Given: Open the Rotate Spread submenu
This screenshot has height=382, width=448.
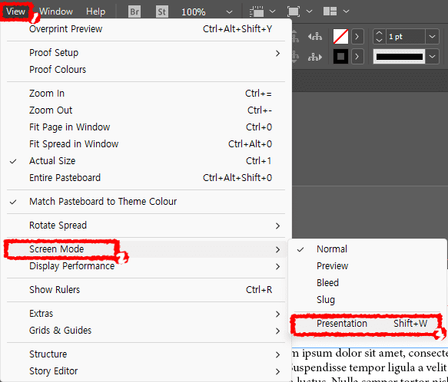Looking at the screenshot, I should [146, 226].
